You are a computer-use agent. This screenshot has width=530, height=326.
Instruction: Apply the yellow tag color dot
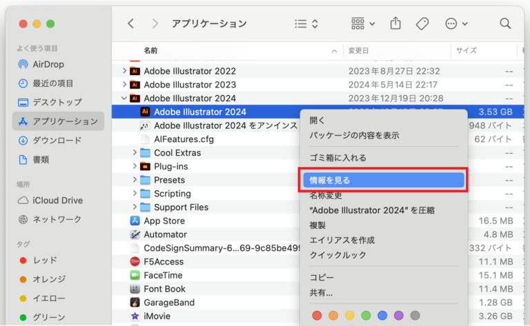click(349, 316)
